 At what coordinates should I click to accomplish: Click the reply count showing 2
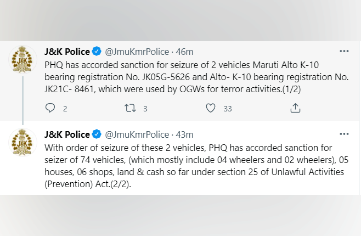(x=65, y=109)
